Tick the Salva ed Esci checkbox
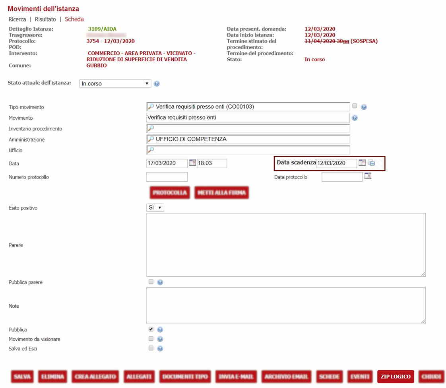Image resolution: width=446 pixels, height=388 pixels. (x=151, y=348)
